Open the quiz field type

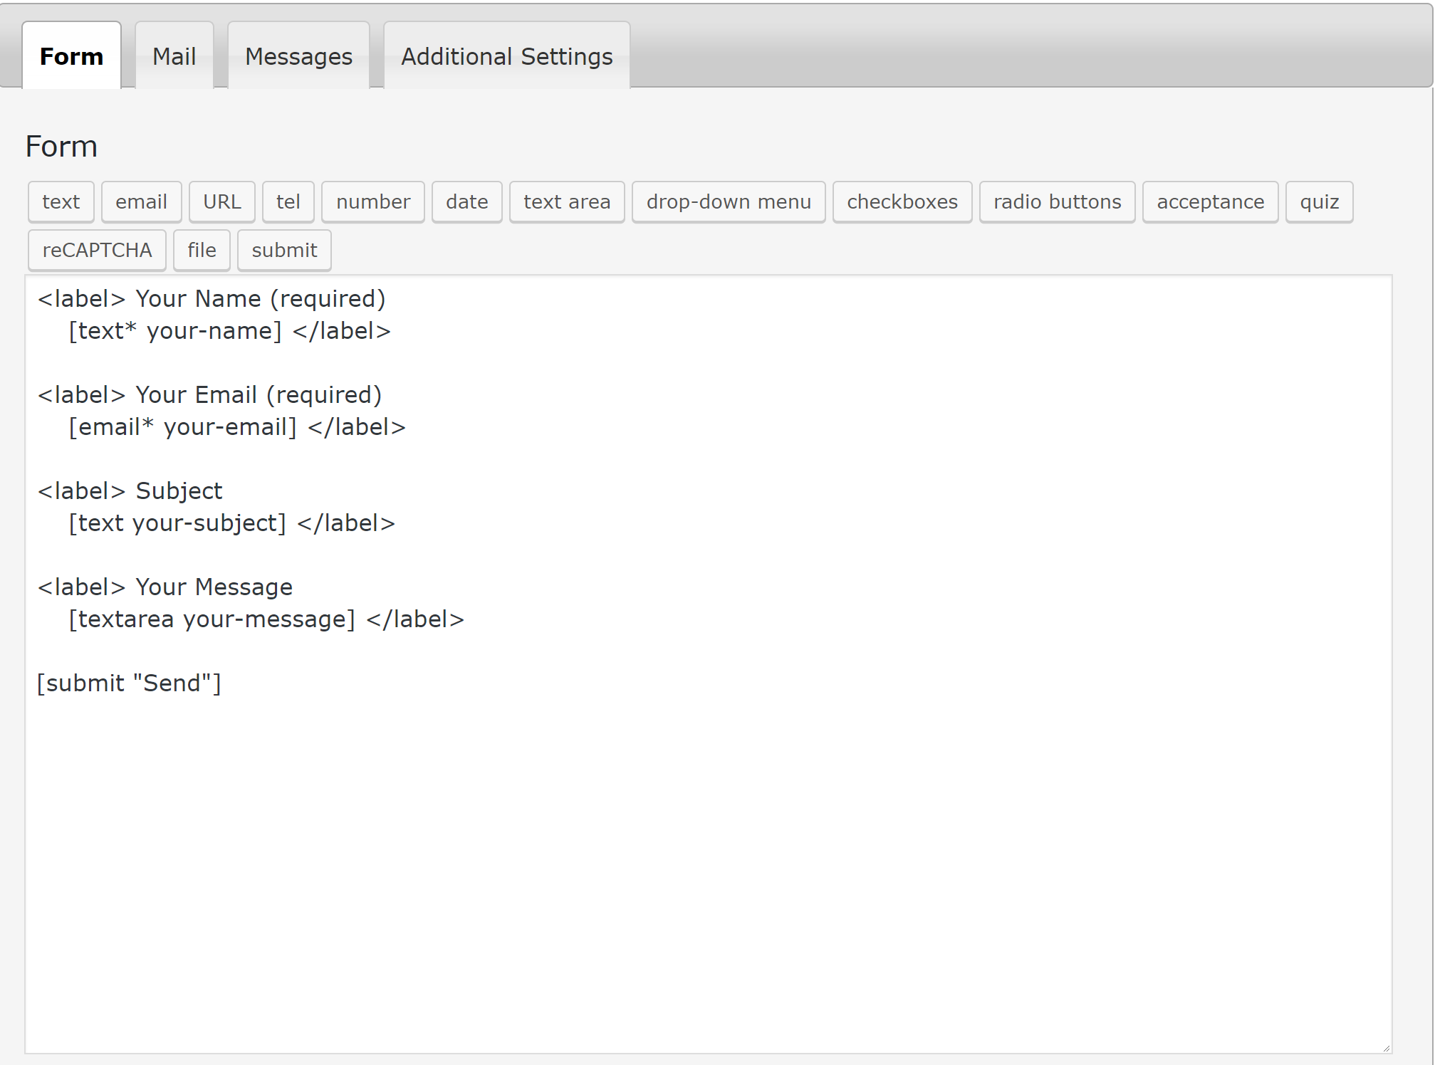tap(1320, 201)
